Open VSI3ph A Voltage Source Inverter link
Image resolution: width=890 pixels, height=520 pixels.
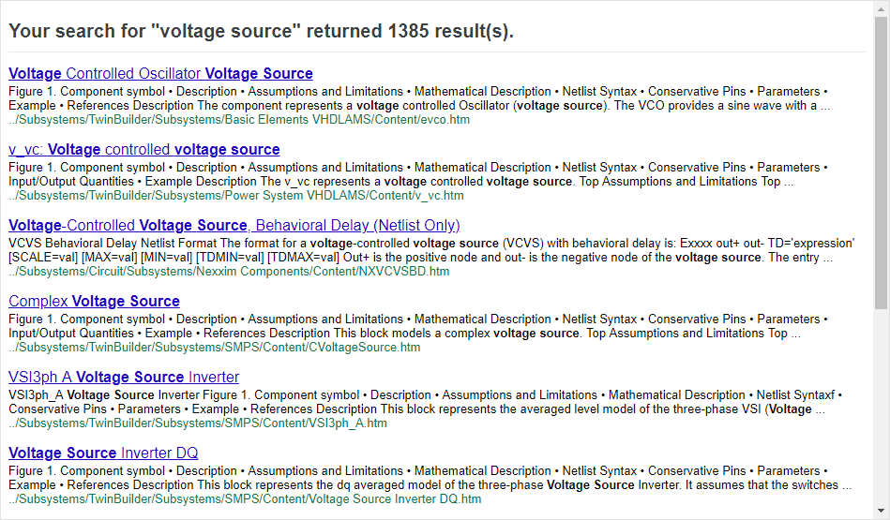124,377
